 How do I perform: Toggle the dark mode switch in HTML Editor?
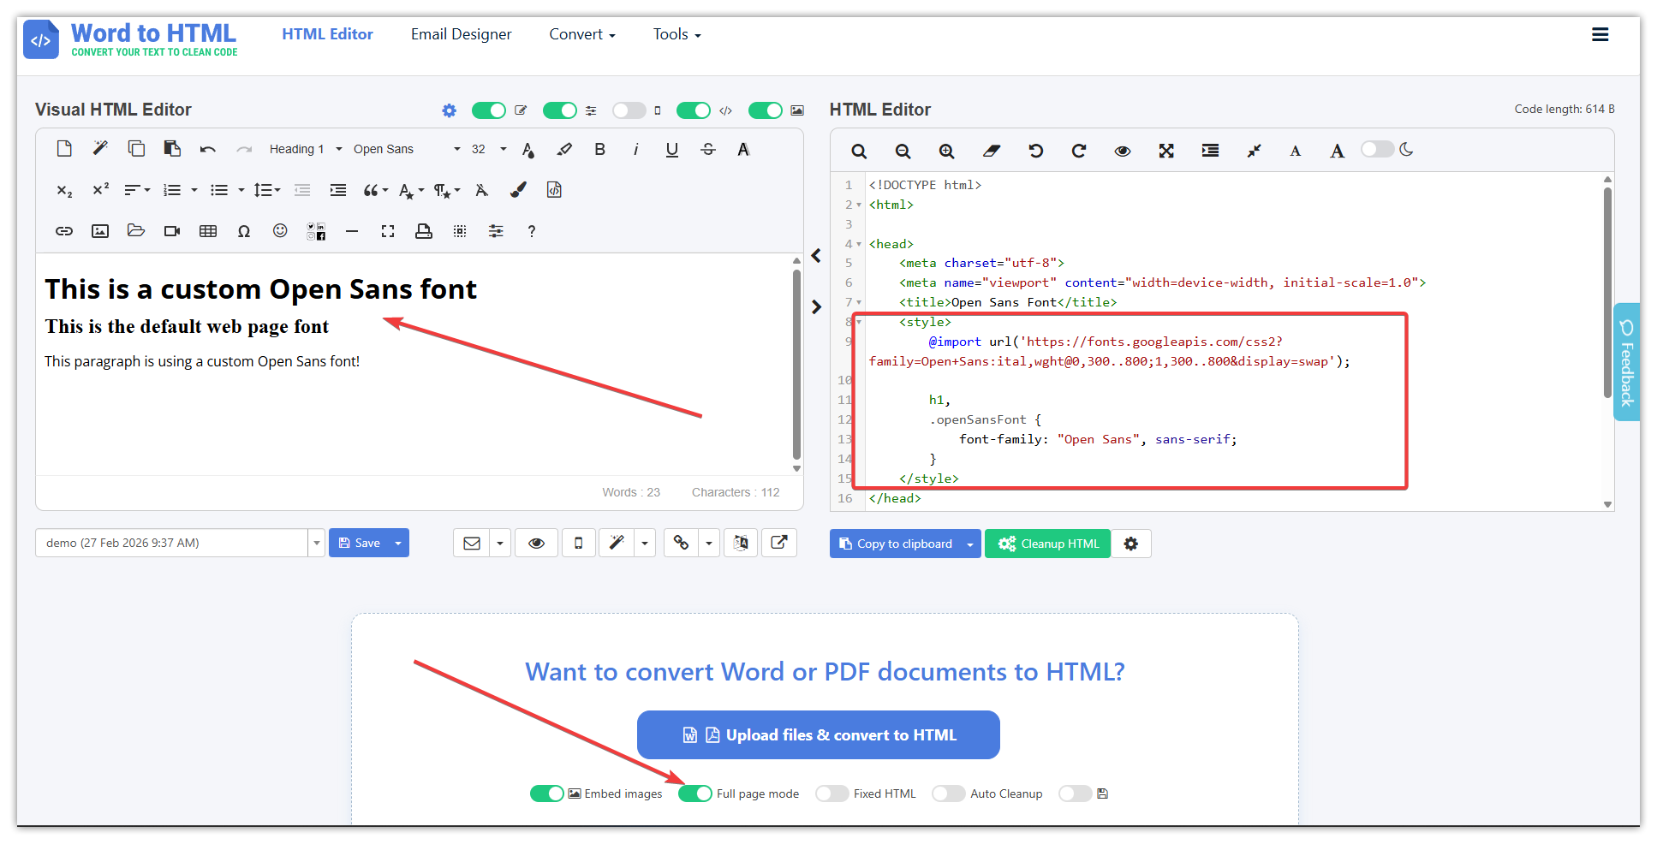(x=1377, y=150)
